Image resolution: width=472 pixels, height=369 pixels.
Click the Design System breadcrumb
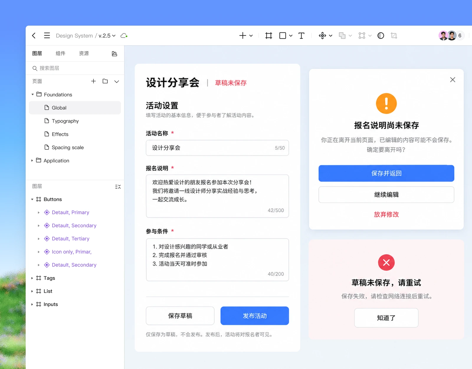tap(74, 36)
